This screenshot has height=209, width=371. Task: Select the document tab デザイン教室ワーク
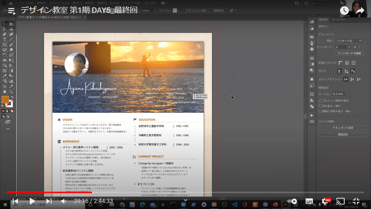pos(50,17)
